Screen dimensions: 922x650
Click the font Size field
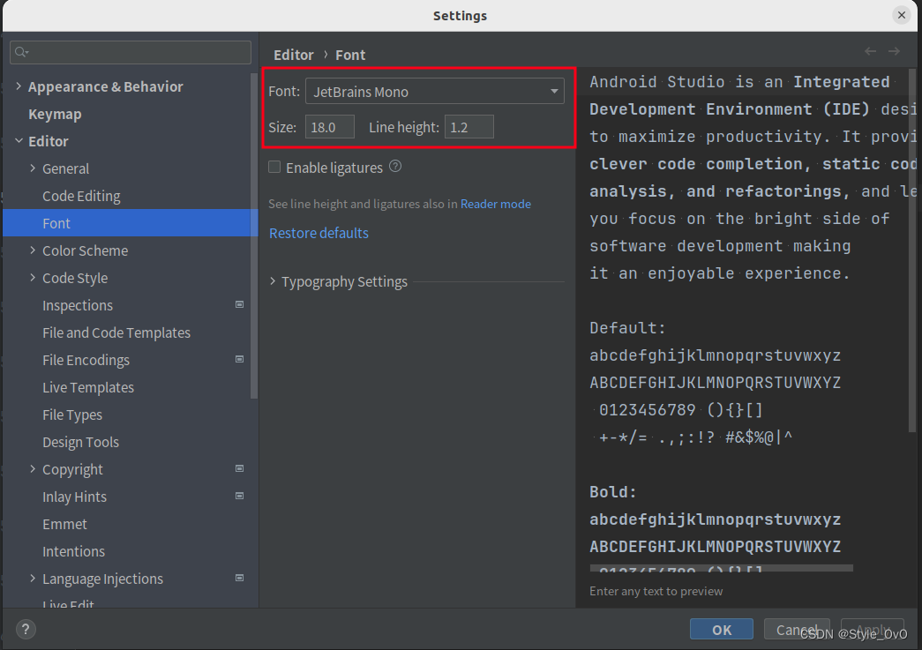pos(329,127)
